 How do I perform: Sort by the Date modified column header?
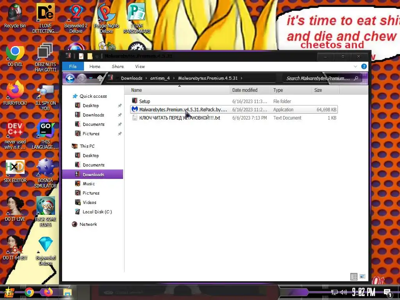pos(250,90)
